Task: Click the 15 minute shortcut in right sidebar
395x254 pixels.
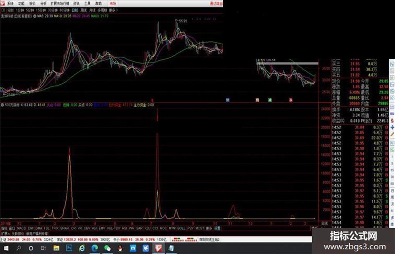Action: (x=392, y=171)
